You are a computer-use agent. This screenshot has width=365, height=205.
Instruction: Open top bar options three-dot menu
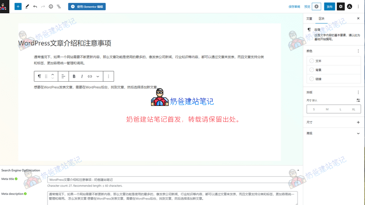click(x=358, y=6)
